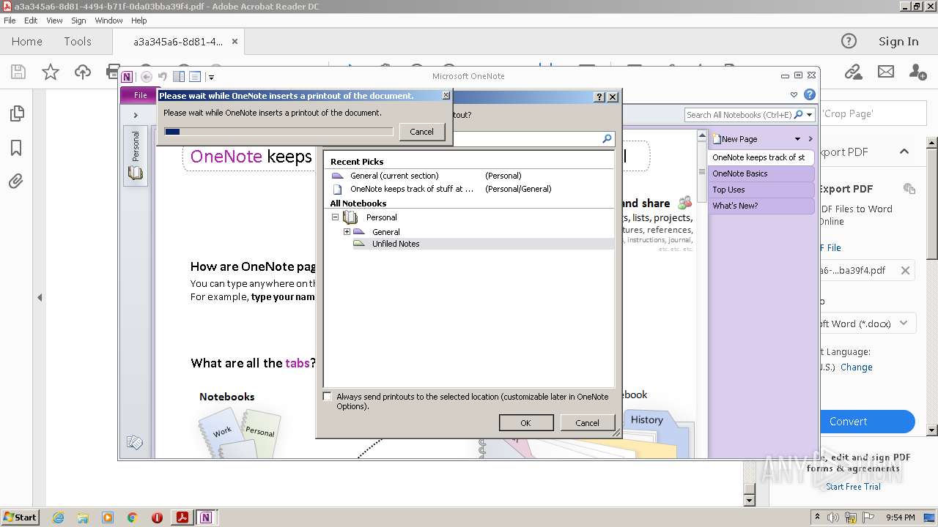Click OneNote Undo icon
This screenshot has height=527, width=938.
pos(163,77)
